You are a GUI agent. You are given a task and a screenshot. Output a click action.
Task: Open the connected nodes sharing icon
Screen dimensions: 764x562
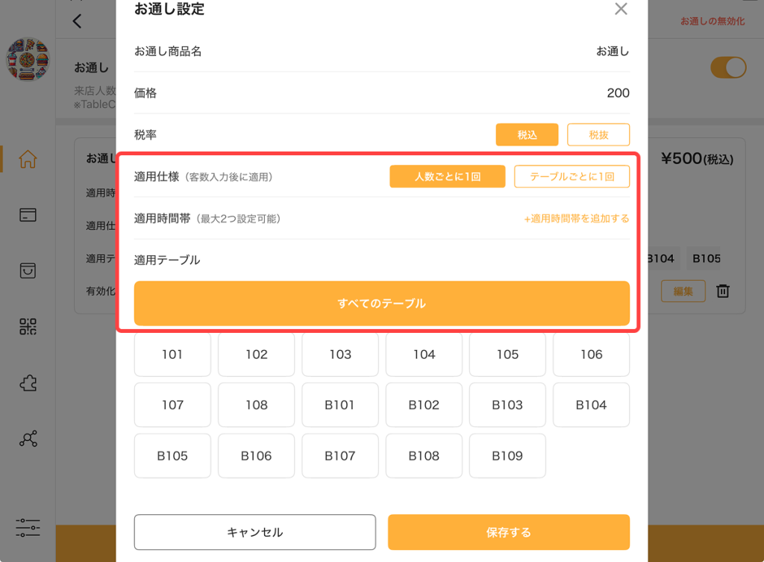pyautogui.click(x=28, y=439)
